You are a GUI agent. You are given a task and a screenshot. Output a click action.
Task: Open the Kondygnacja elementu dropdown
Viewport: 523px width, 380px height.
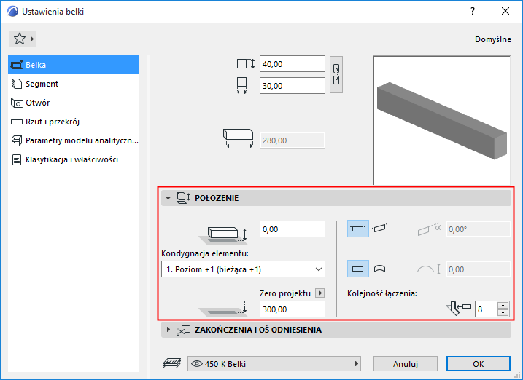(243, 269)
